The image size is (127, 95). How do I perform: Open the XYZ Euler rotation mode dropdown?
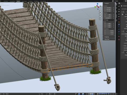click(109, 20)
